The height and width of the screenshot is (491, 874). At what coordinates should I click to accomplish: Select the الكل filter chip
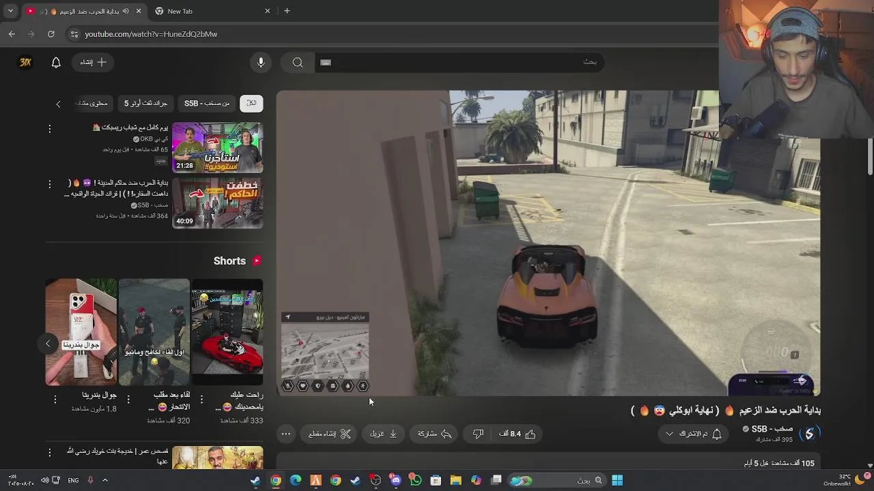click(251, 103)
